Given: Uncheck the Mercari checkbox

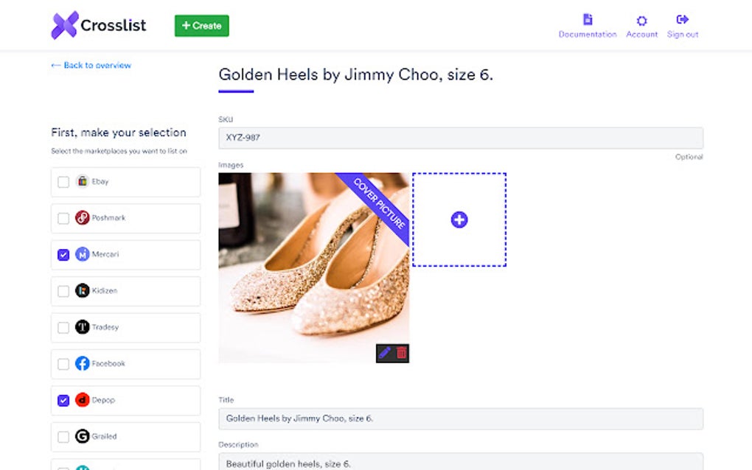Looking at the screenshot, I should pyautogui.click(x=63, y=254).
